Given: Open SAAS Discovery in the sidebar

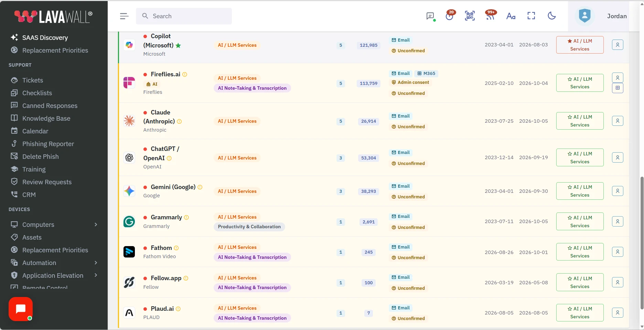Looking at the screenshot, I should tap(45, 37).
